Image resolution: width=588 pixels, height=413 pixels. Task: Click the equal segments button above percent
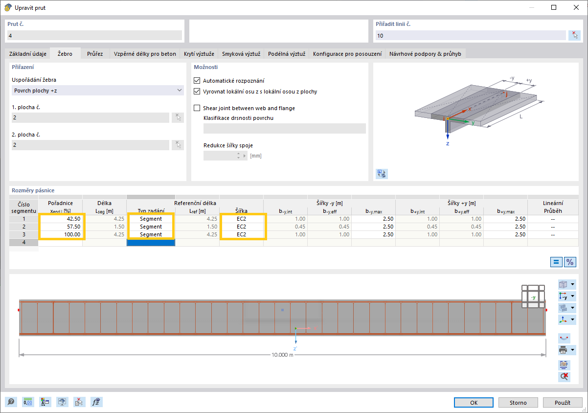pyautogui.click(x=556, y=262)
